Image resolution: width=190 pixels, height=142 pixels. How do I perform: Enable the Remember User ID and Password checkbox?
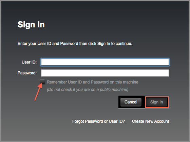click(42, 81)
